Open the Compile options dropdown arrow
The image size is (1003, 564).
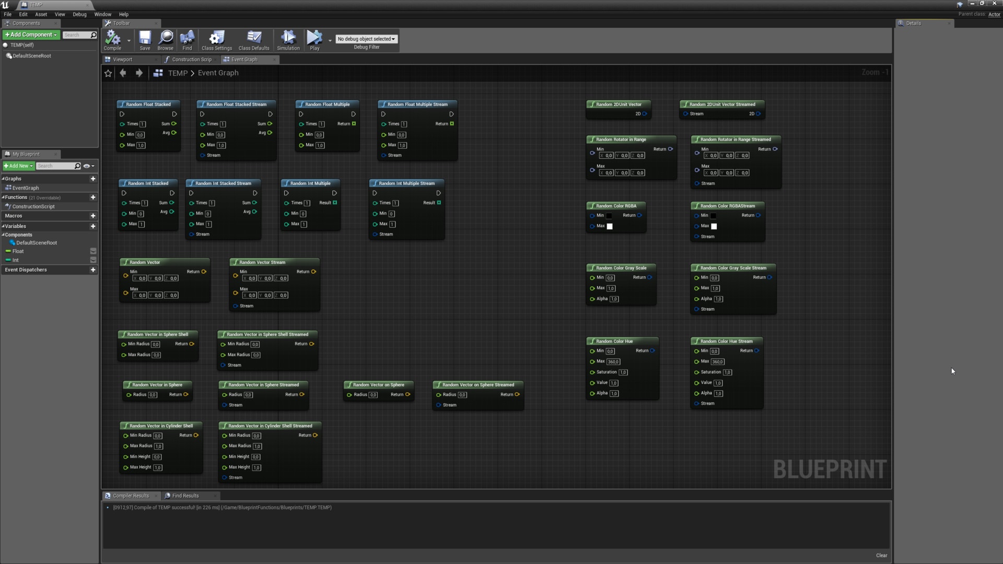129,41
